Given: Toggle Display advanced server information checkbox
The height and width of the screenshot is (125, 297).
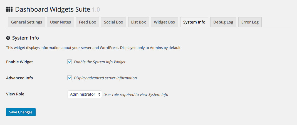Looking at the screenshot, I should pyautogui.click(x=70, y=78).
